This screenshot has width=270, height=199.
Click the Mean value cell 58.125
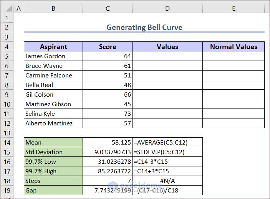[108, 142]
